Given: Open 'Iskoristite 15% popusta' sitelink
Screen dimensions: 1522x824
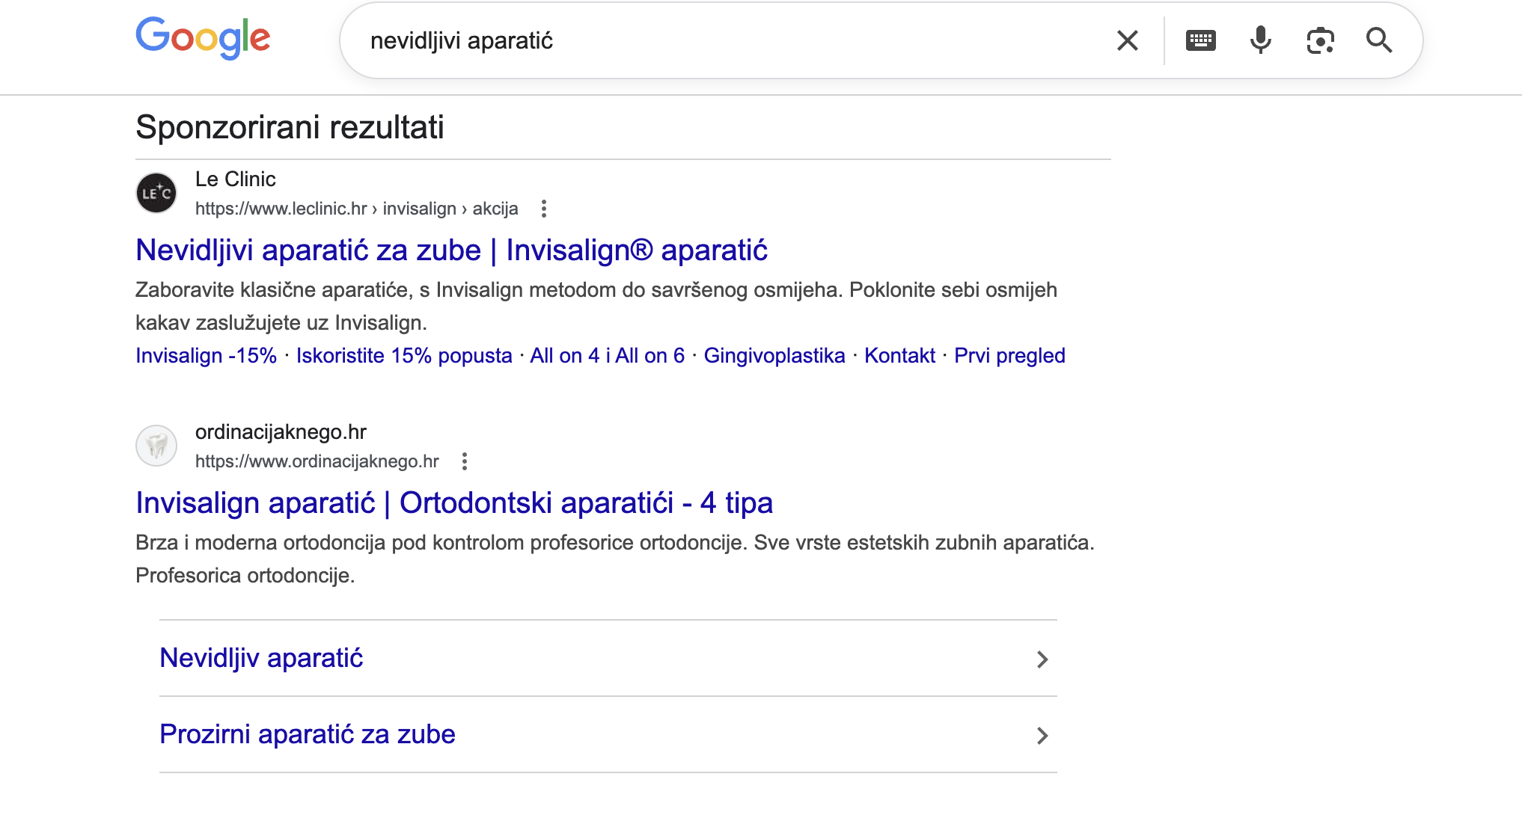Looking at the screenshot, I should coord(404,356).
